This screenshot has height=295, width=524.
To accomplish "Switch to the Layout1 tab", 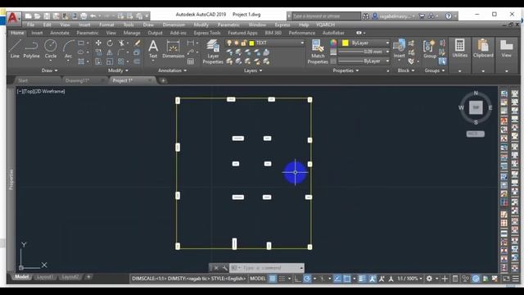I will pos(45,277).
